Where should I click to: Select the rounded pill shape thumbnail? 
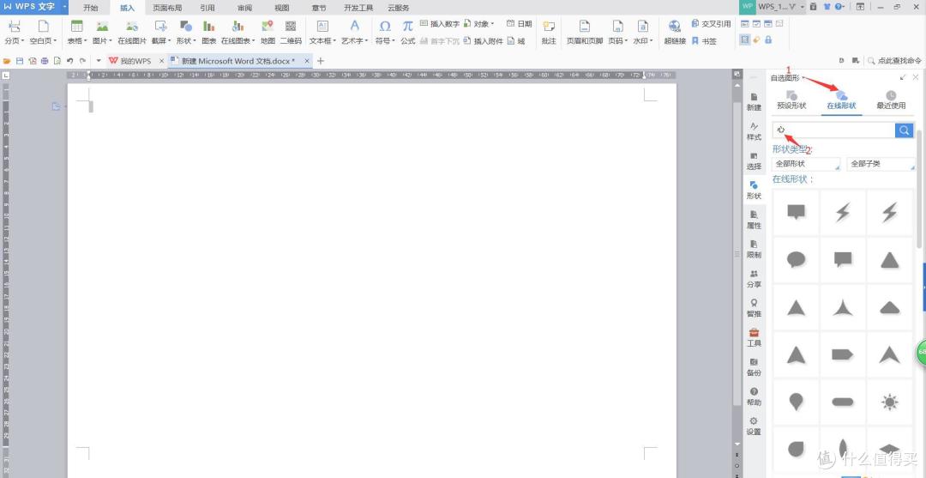tap(843, 402)
